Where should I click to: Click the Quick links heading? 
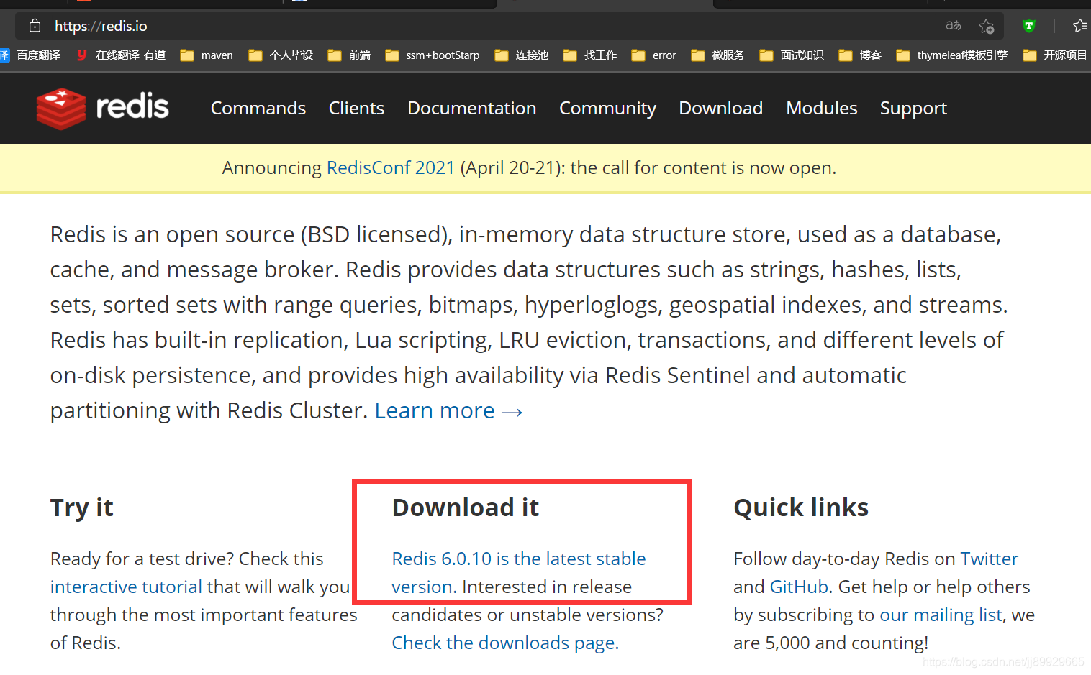(801, 508)
